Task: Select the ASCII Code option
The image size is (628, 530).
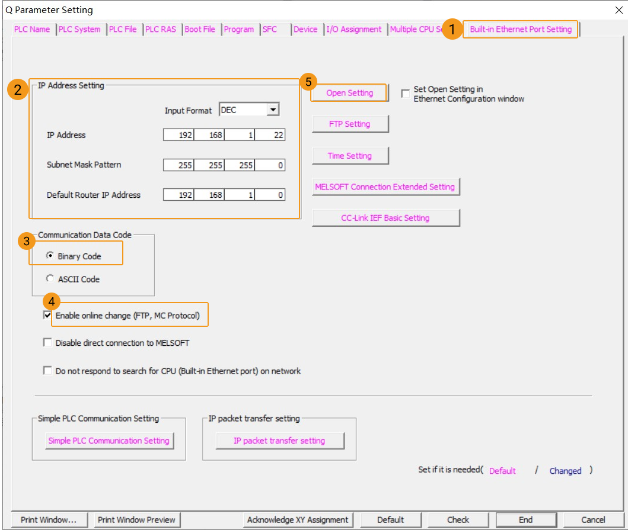Action: (50, 278)
